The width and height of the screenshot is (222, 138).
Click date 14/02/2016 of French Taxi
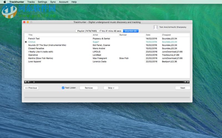coord(151,38)
